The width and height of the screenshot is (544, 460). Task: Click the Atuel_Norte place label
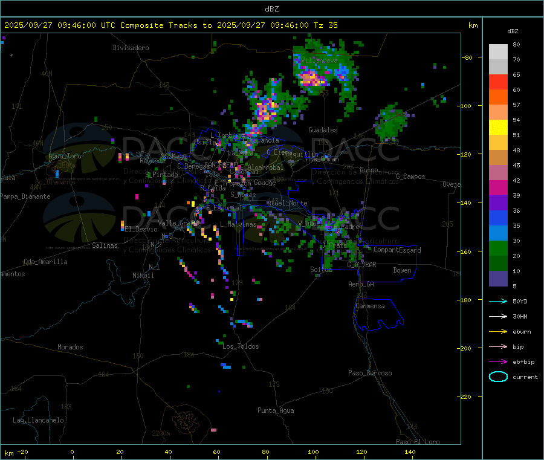(287, 203)
